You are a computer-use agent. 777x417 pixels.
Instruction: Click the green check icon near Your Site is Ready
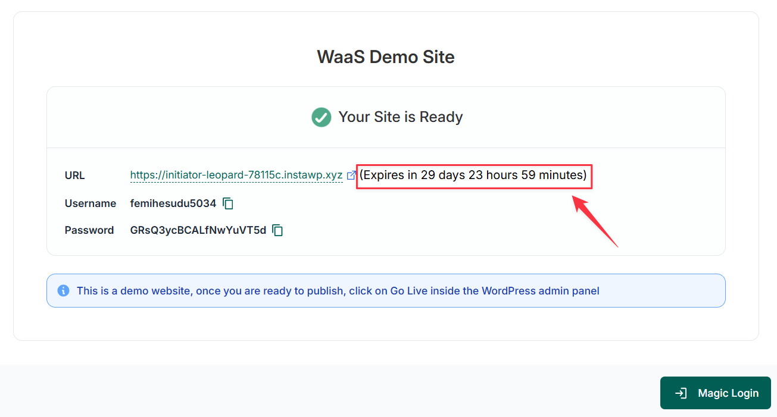(x=322, y=117)
